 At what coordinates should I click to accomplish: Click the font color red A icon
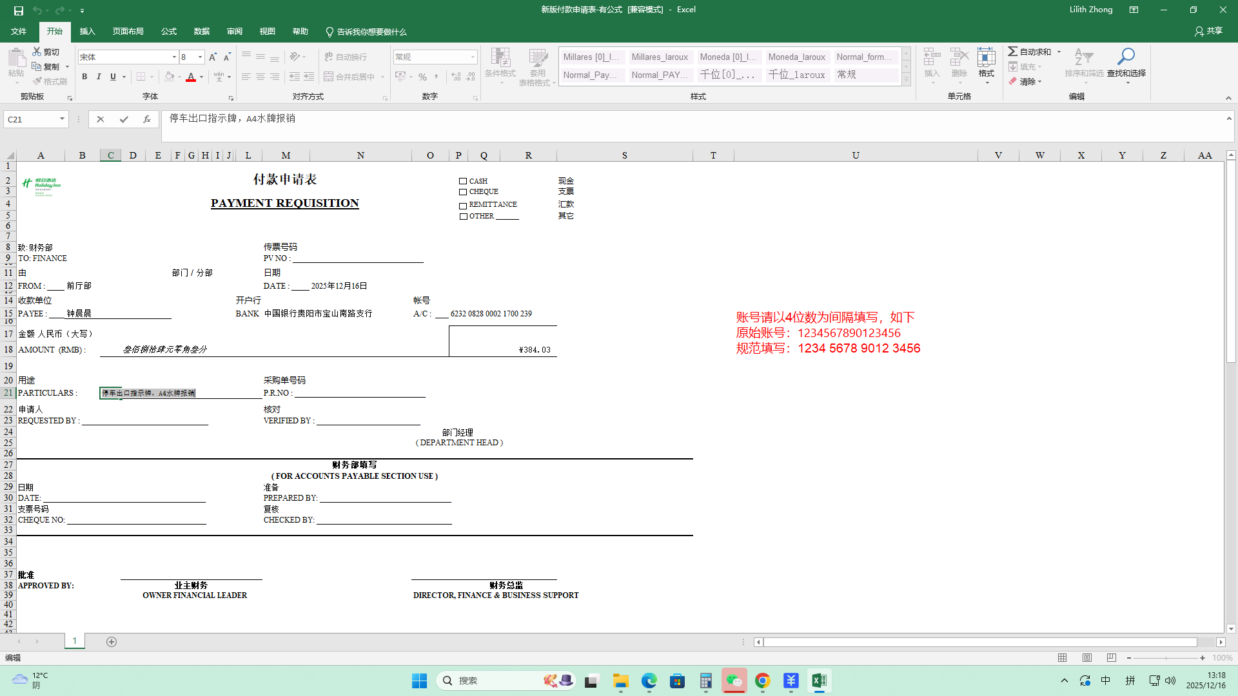point(191,77)
